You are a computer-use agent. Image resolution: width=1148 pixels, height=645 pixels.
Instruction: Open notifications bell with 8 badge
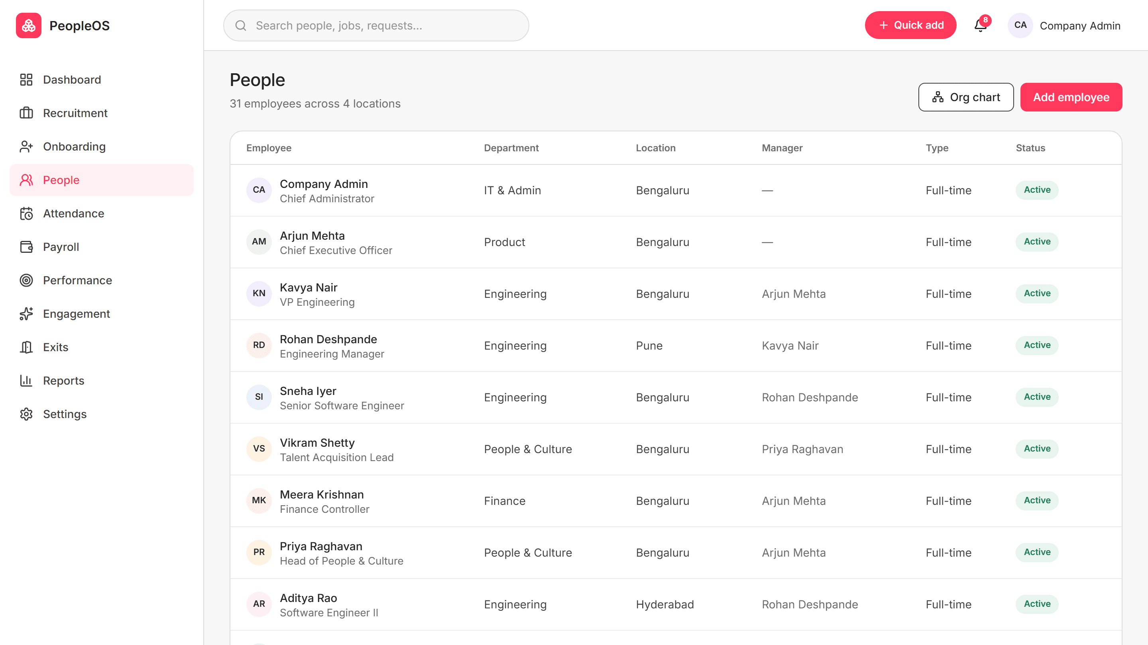(981, 25)
